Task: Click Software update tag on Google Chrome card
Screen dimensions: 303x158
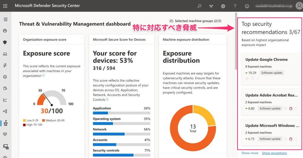Action: (x=272, y=73)
